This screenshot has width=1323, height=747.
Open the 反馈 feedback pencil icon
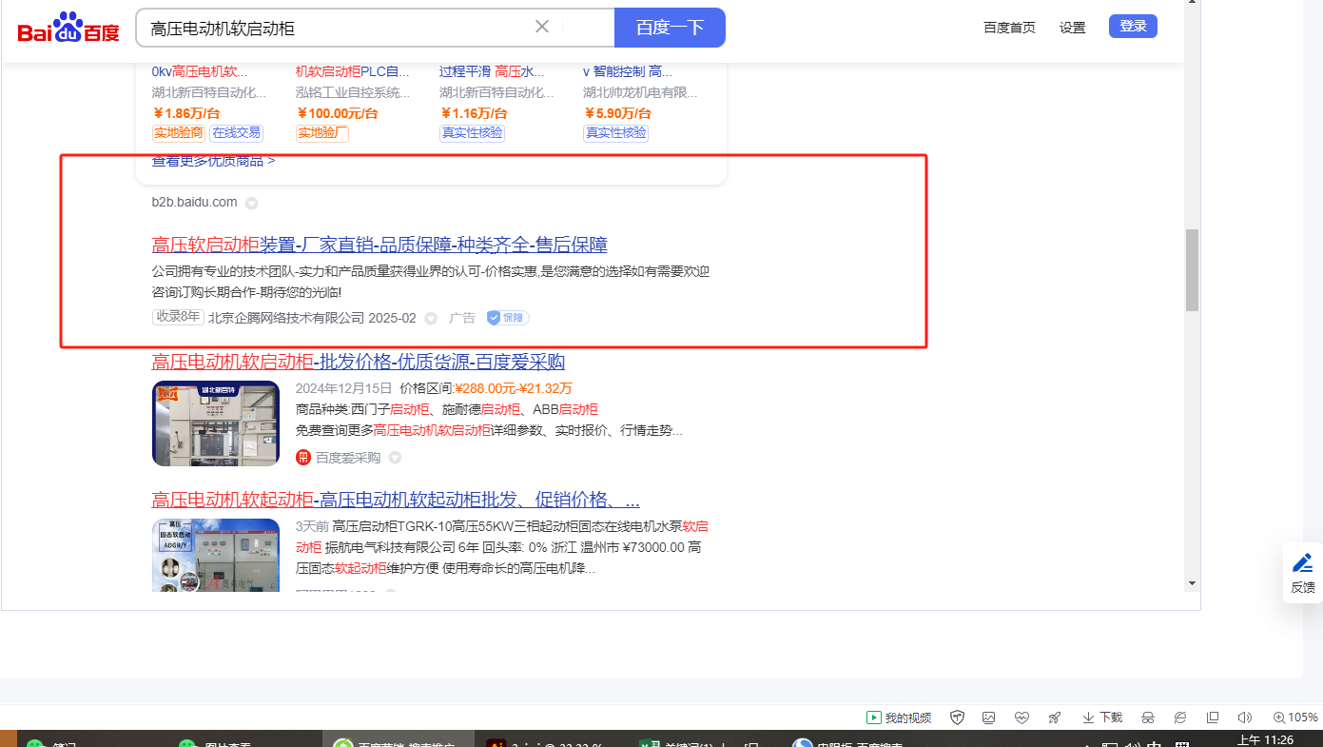[x=1302, y=563]
